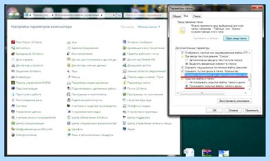The image size is (270, 161).
Task: Click the refresh button next to address bar
Action: 119,15
